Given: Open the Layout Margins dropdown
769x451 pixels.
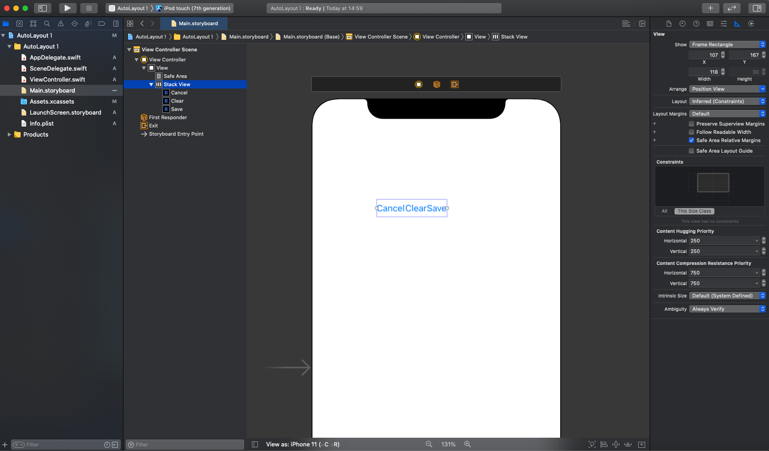Looking at the screenshot, I should coord(727,114).
